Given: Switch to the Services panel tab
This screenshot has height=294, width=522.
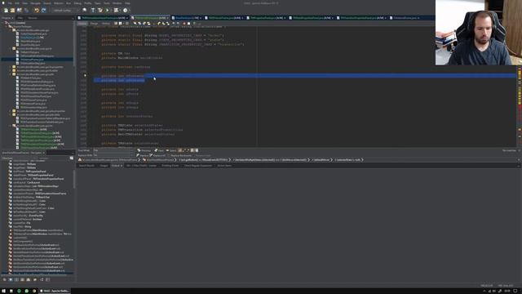Looking at the screenshot, I should 33,18.
